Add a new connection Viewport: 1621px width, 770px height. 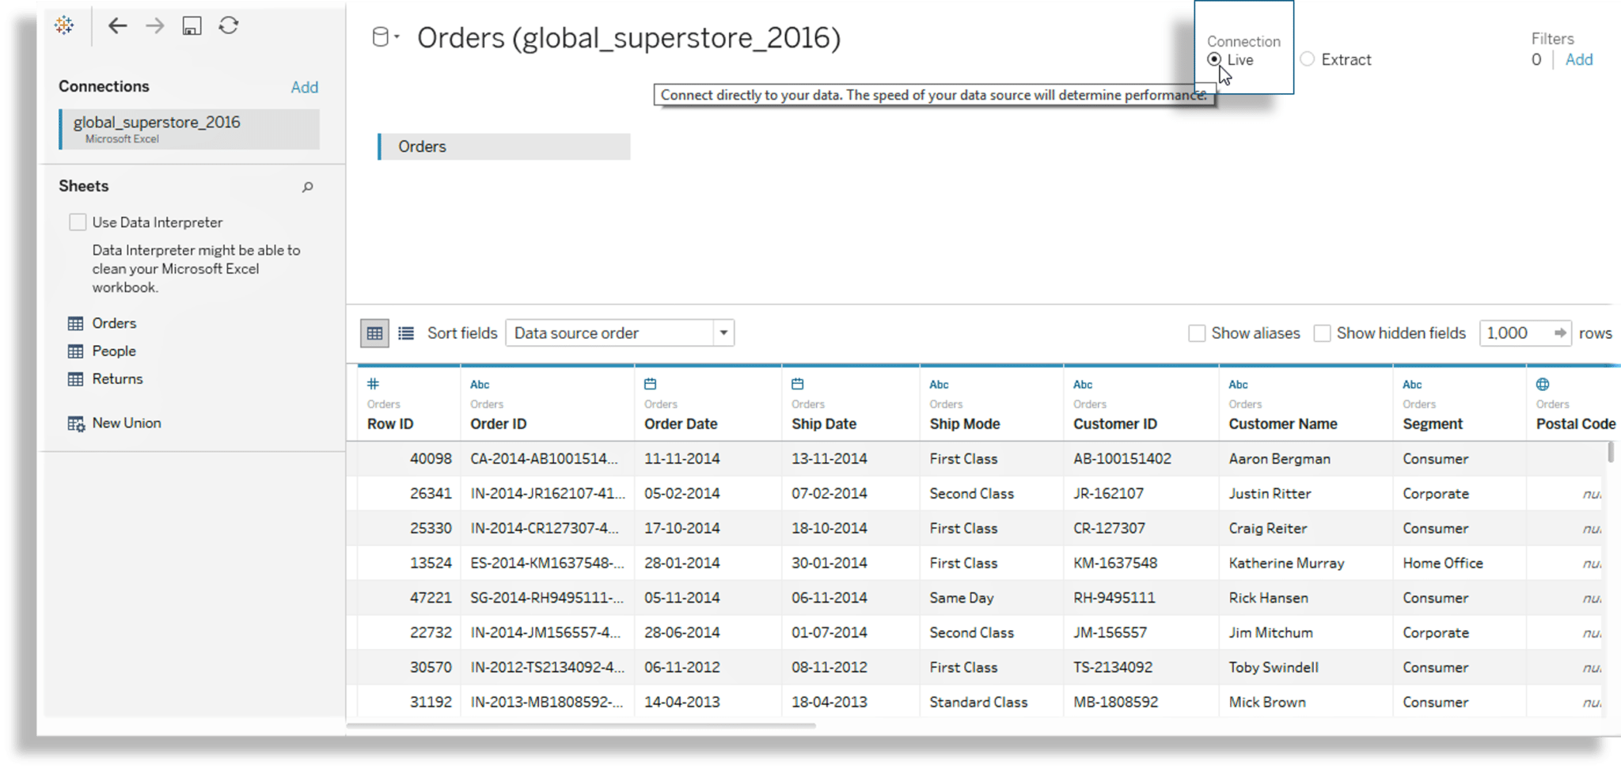304,87
